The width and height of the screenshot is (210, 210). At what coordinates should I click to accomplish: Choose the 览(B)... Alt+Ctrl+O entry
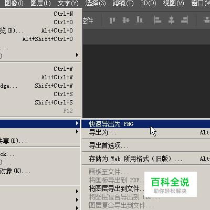click(40, 30)
